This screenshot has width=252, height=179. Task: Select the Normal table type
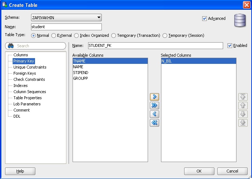click(x=33, y=35)
